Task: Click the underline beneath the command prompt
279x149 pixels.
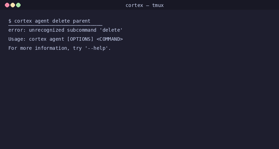Action: click(55, 25)
